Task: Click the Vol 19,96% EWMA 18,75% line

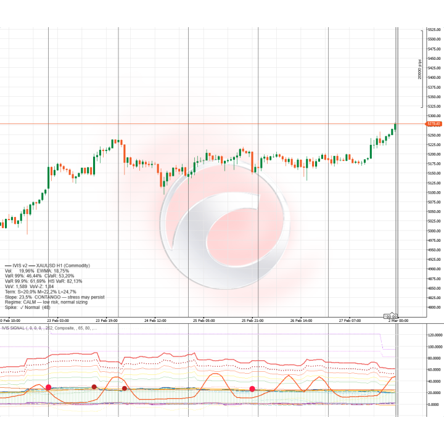Action: coord(37,271)
